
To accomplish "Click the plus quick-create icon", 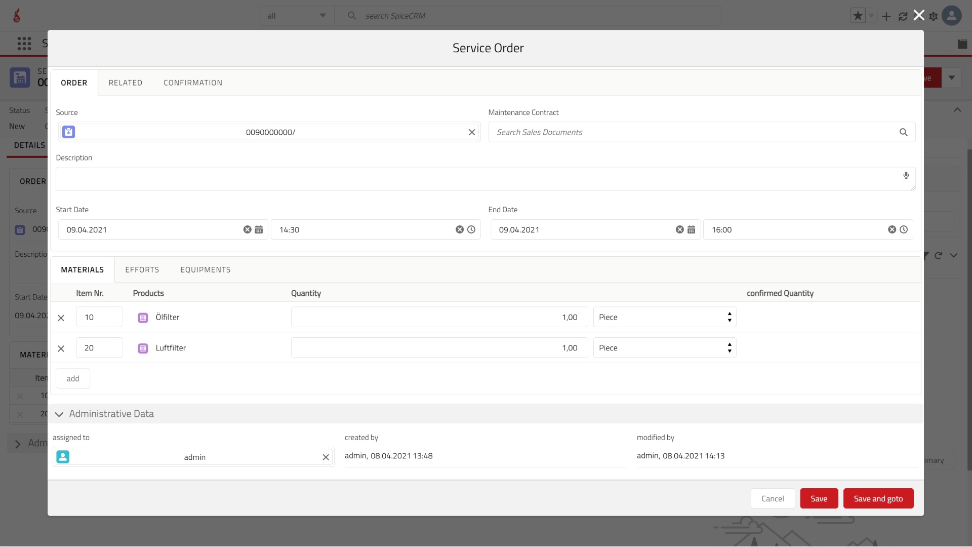I will pos(886,17).
